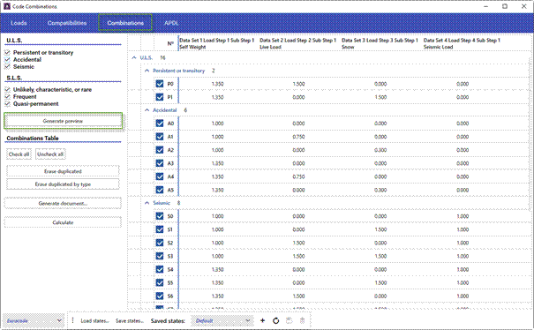Toggle the Frequent S.L.S. checkbox

[x=7, y=97]
